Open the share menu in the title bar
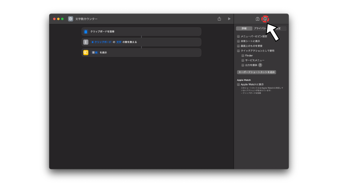The image size is (338, 190). 219,19
